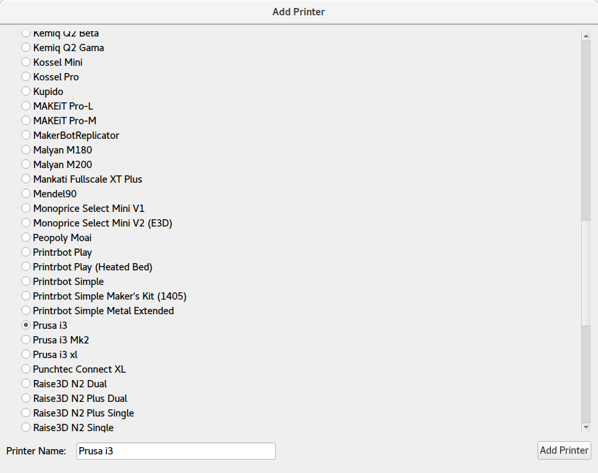The height and width of the screenshot is (473, 598).
Task: Select Kupido printer radio button
Action: (26, 92)
